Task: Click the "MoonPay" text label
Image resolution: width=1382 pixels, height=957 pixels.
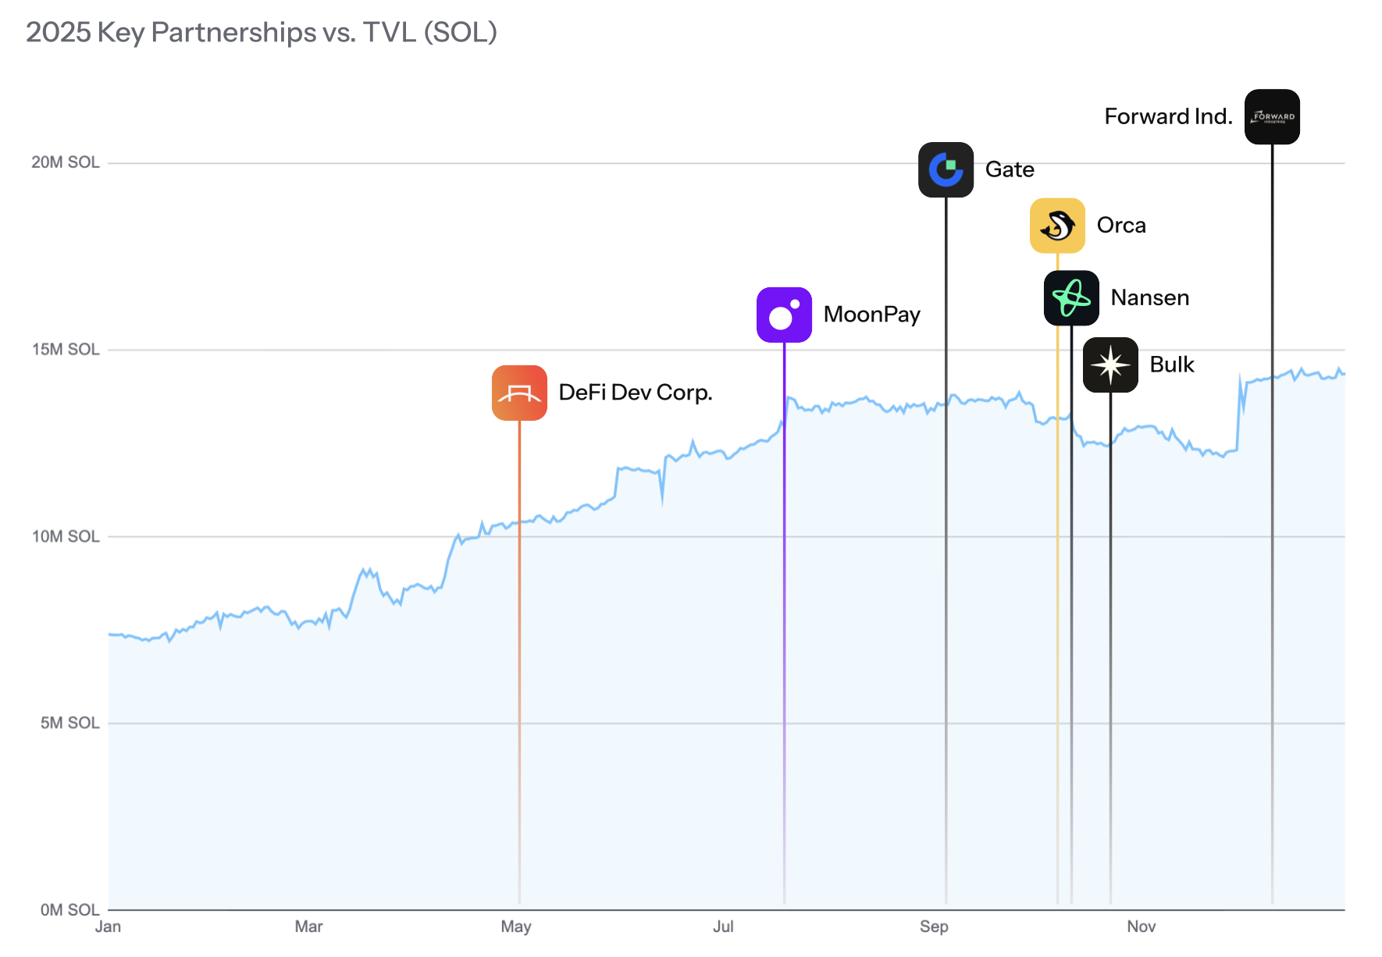Action: pos(871,315)
